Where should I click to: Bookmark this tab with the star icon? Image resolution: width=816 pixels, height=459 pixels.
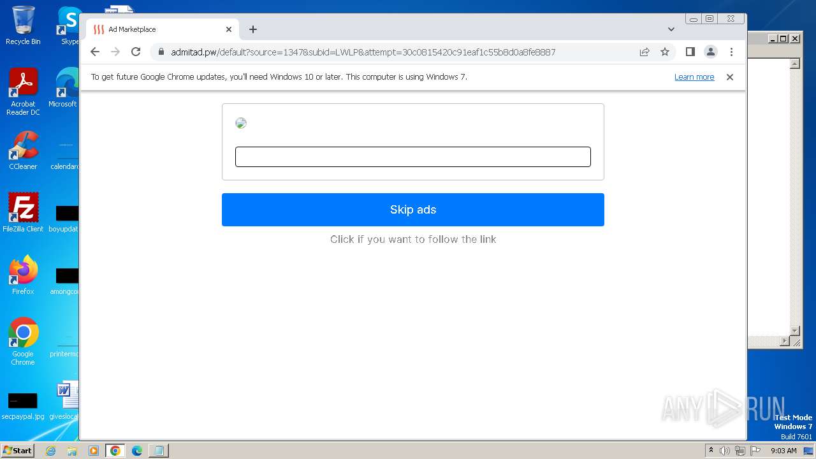[x=665, y=52]
